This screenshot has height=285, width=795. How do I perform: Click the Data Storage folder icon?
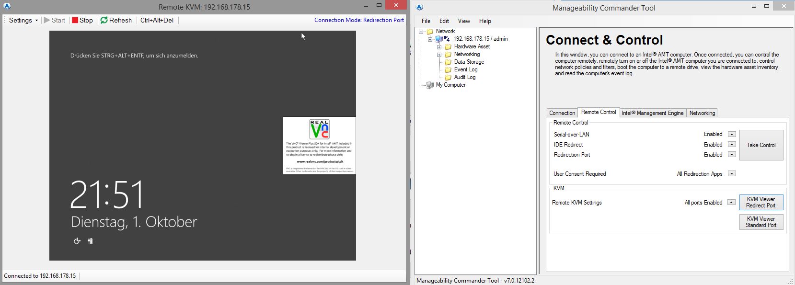(448, 62)
